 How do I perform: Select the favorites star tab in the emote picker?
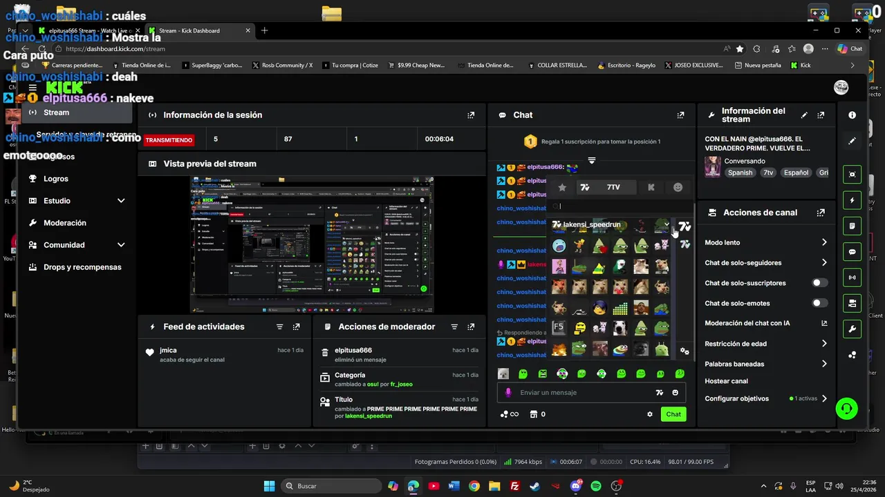(x=562, y=187)
